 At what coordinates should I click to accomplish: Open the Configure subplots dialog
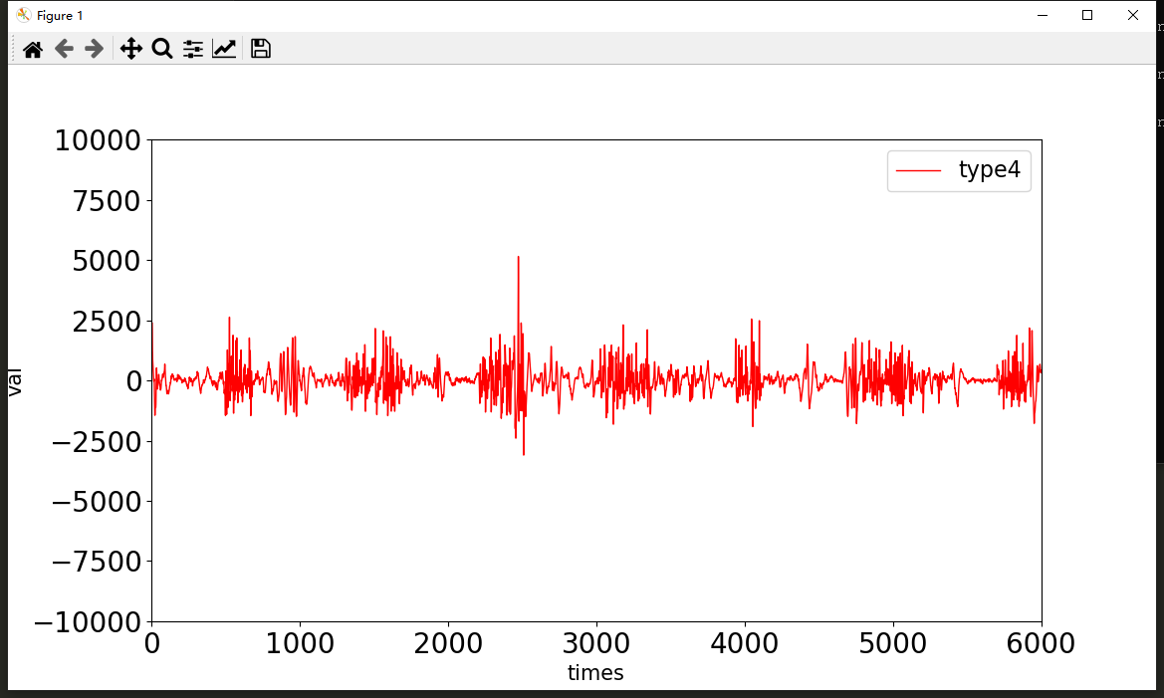point(192,49)
